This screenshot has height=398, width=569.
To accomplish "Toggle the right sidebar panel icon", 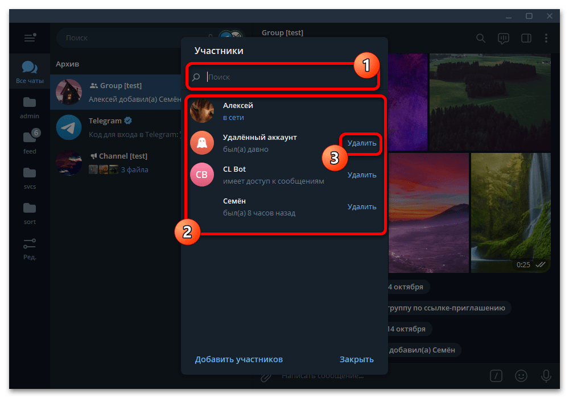I will point(526,38).
